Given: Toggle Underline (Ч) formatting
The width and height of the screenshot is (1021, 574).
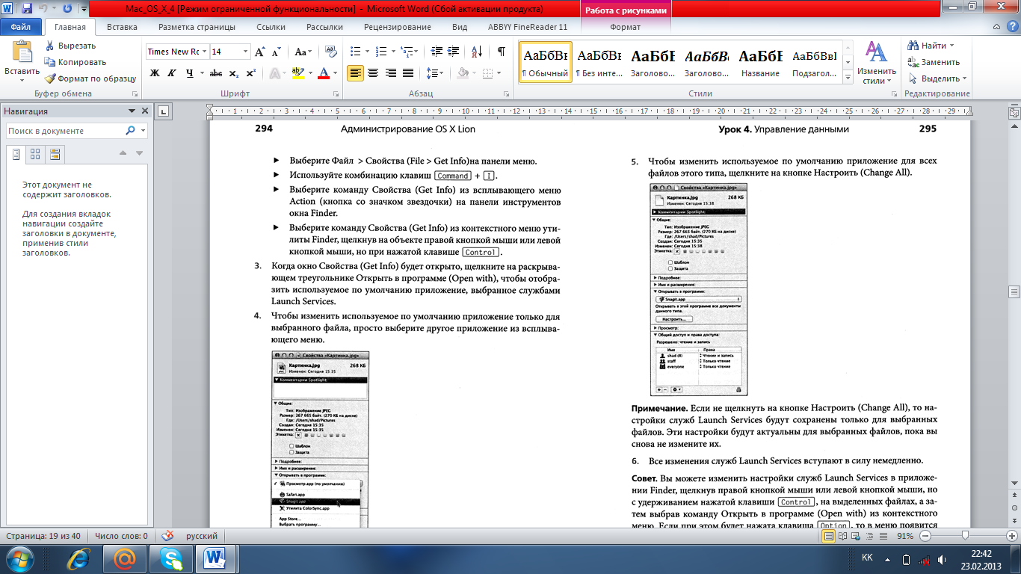Looking at the screenshot, I should coord(190,73).
